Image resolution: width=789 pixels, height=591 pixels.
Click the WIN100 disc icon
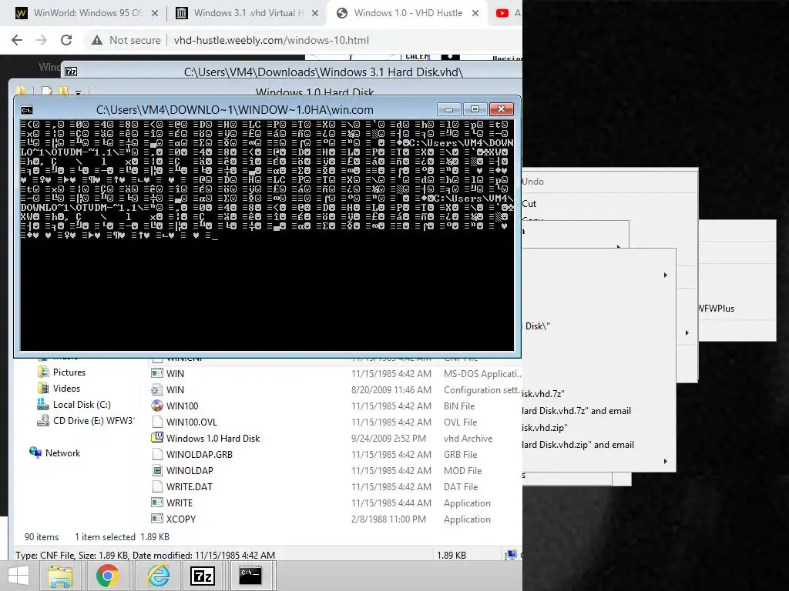157,406
